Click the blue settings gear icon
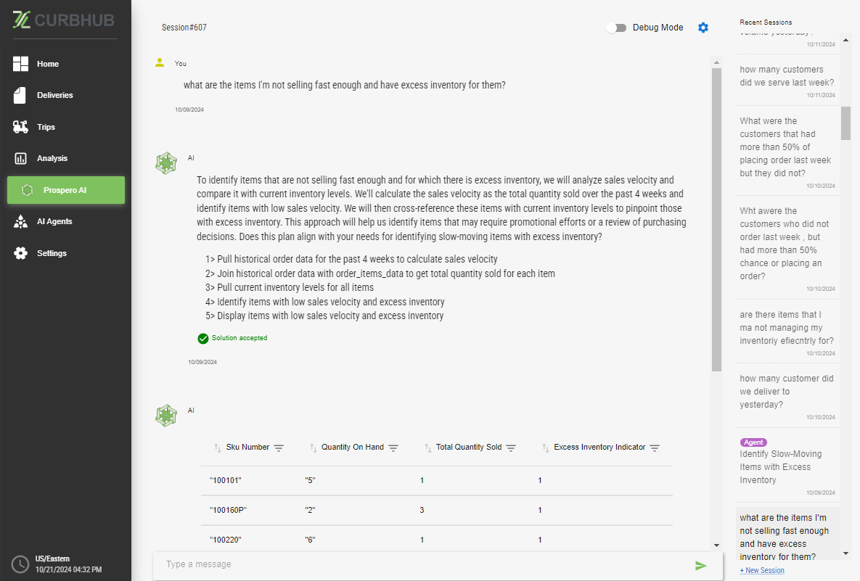 click(x=703, y=28)
